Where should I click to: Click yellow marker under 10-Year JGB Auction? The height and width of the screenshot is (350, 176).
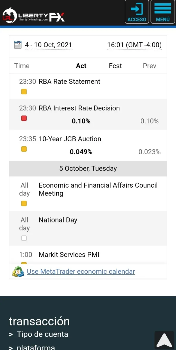tap(24, 149)
